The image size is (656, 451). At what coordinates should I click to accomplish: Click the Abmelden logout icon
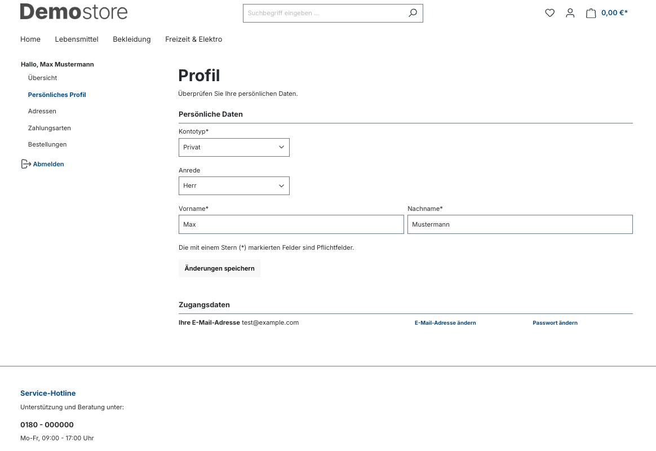click(x=26, y=164)
